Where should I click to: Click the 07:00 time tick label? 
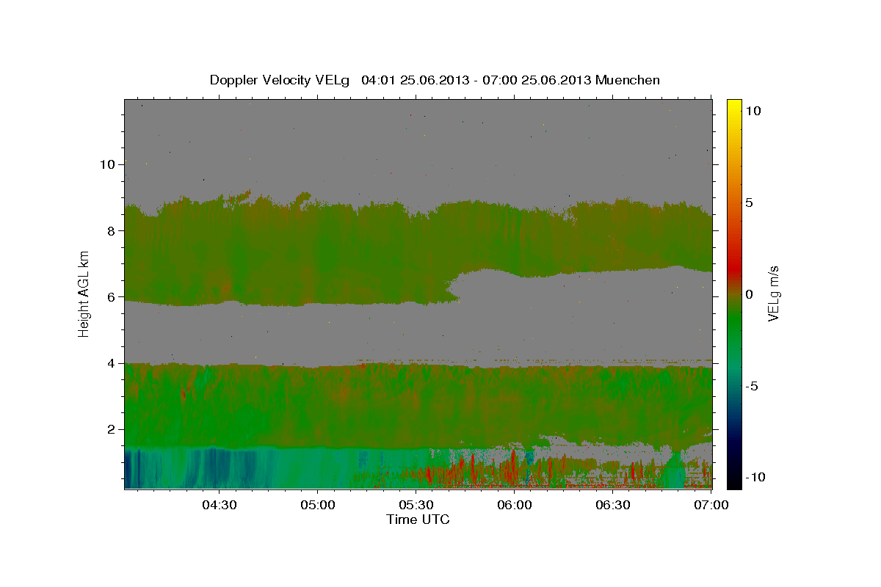click(x=712, y=505)
